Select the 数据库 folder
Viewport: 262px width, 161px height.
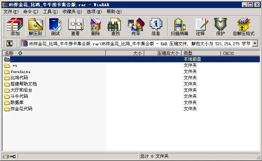click(x=17, y=103)
